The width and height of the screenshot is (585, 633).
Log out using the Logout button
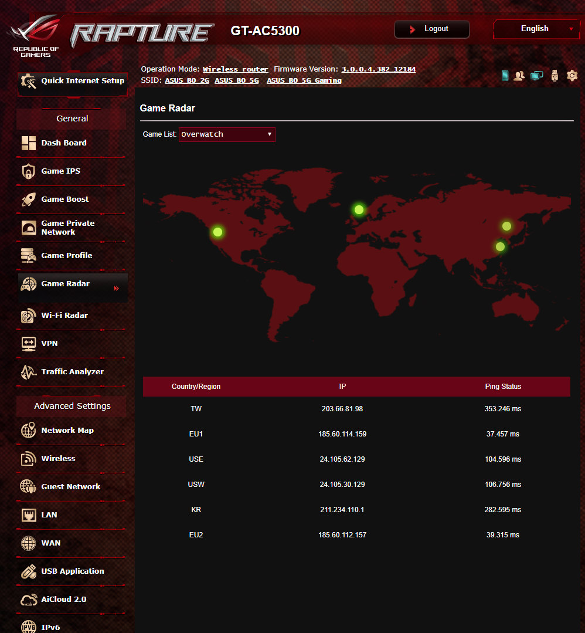coord(431,29)
